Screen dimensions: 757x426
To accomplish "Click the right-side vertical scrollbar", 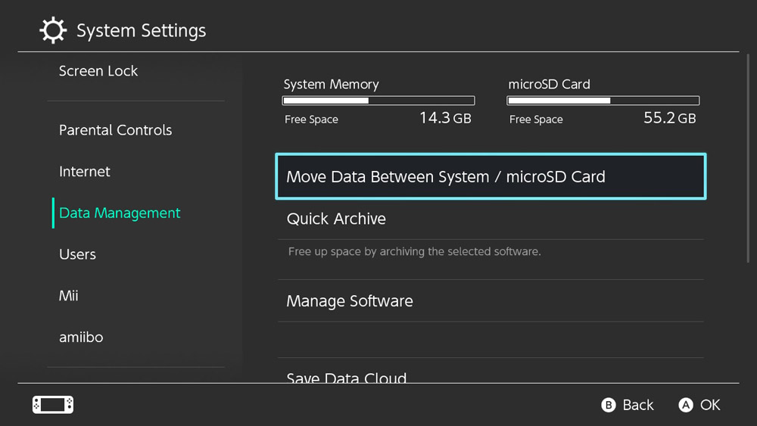I will pos(748,158).
